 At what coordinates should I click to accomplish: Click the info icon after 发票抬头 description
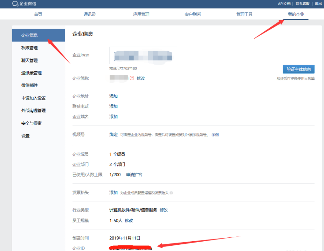click(171, 193)
